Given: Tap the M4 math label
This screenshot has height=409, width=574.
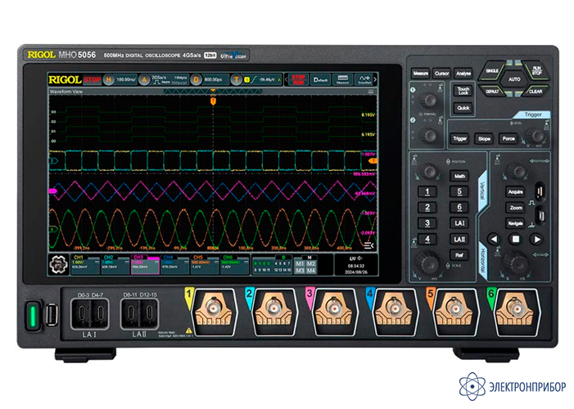Looking at the screenshot, I should (x=311, y=271).
